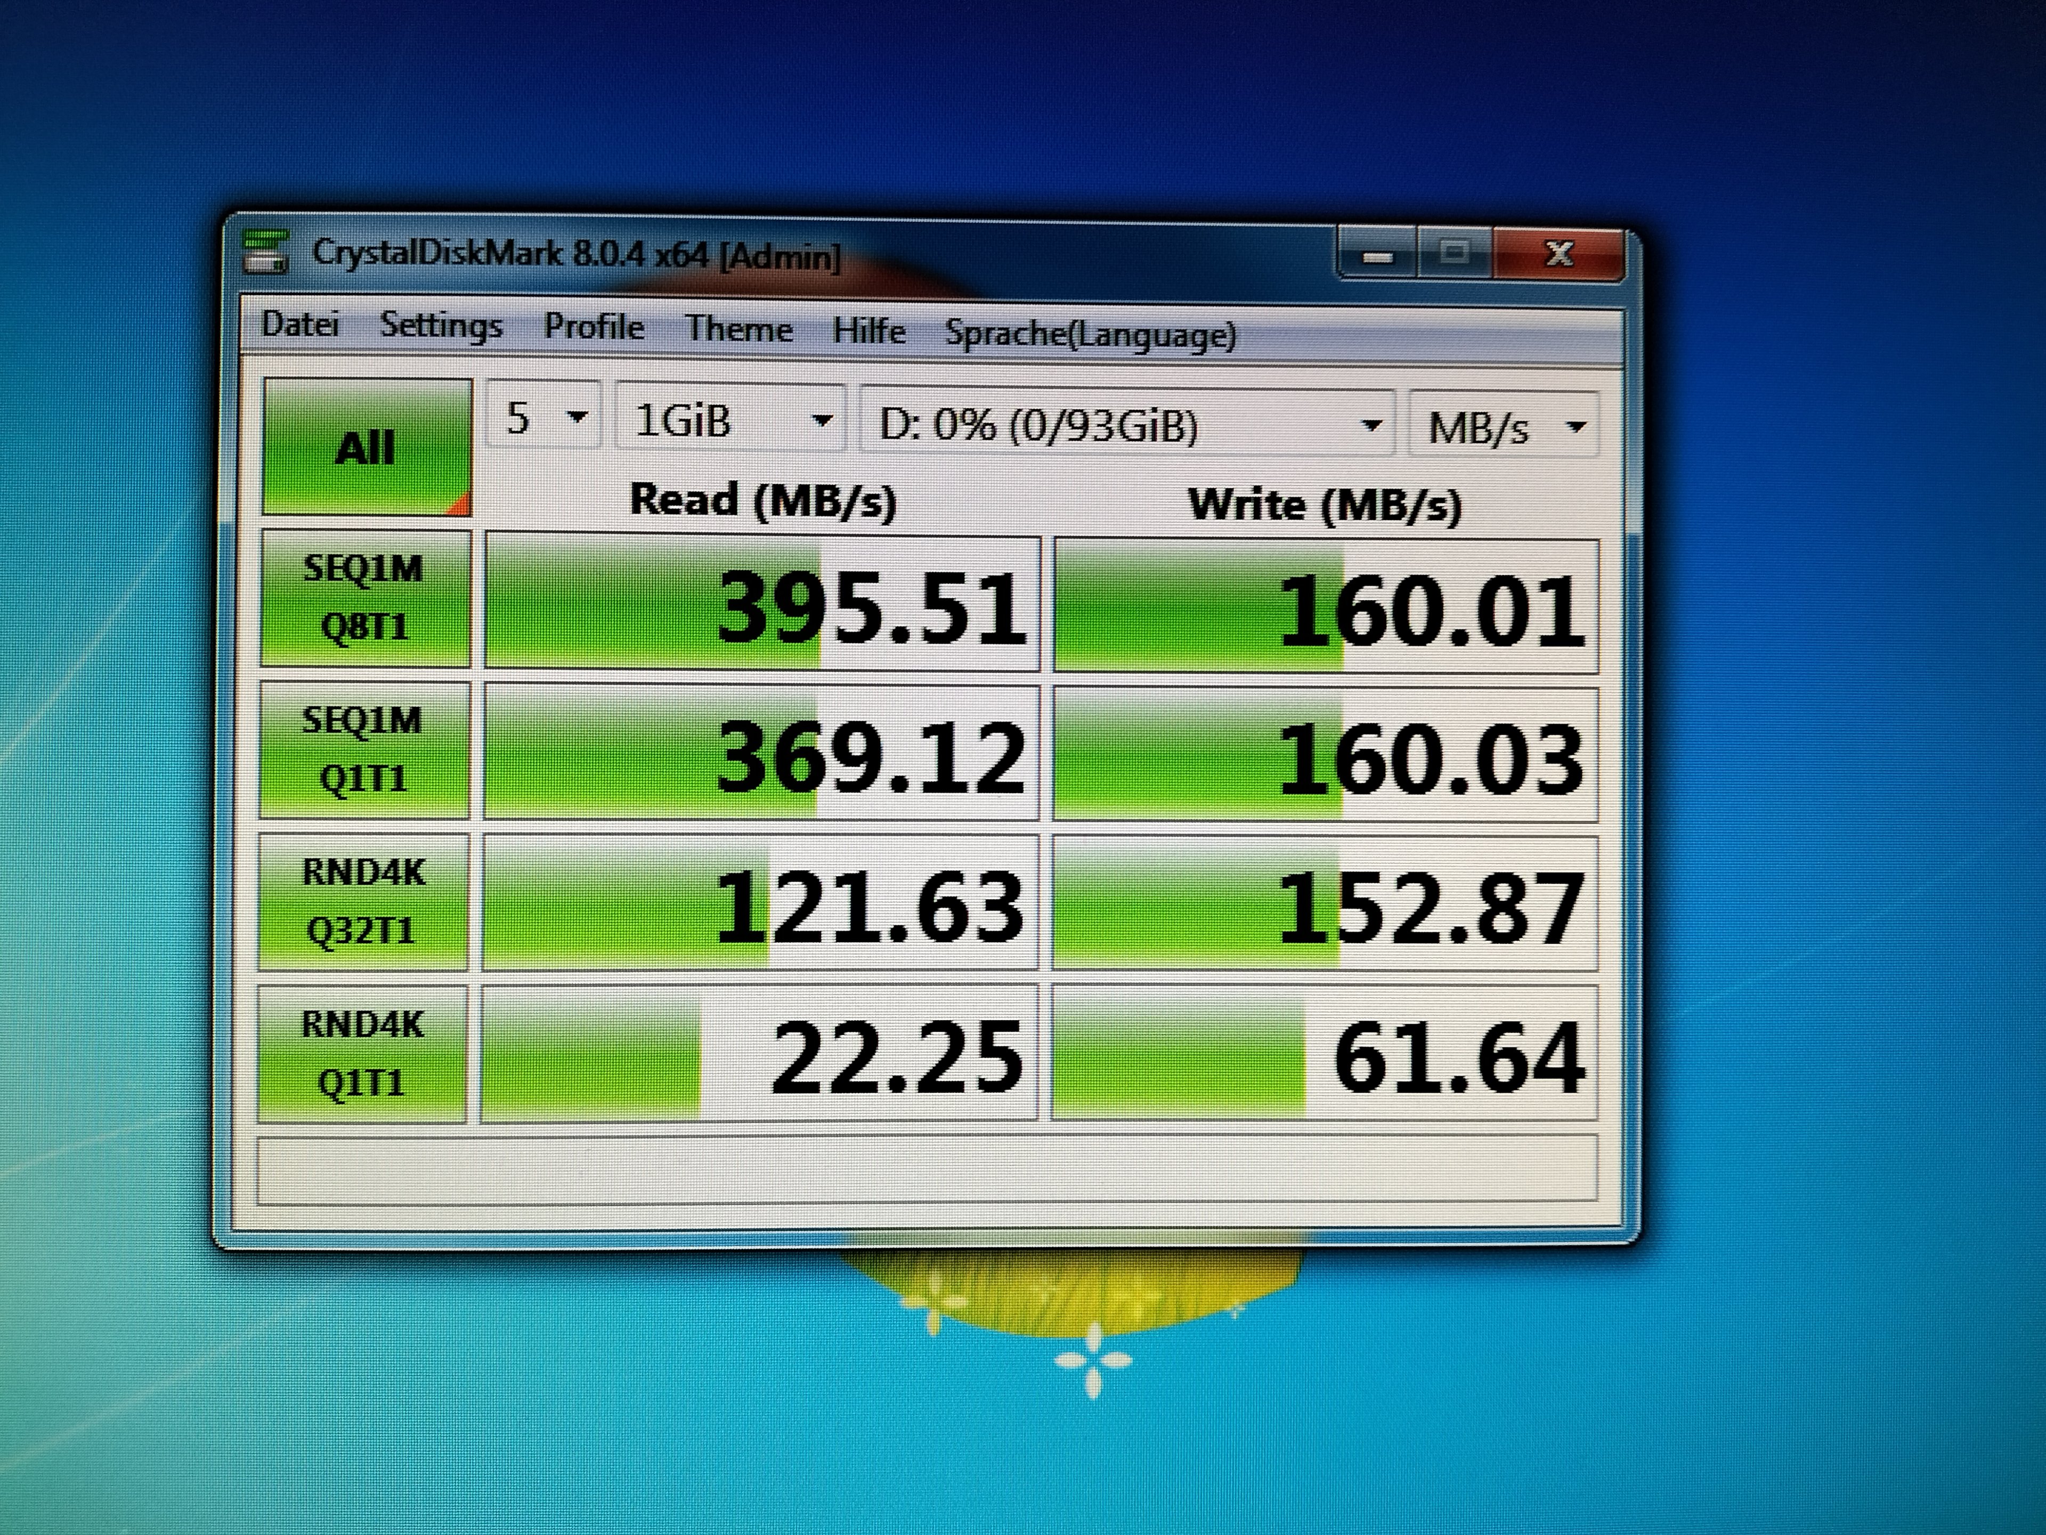Screen dimensions: 2046x1535
Task: Open the Datei menu
Action: click(x=299, y=325)
